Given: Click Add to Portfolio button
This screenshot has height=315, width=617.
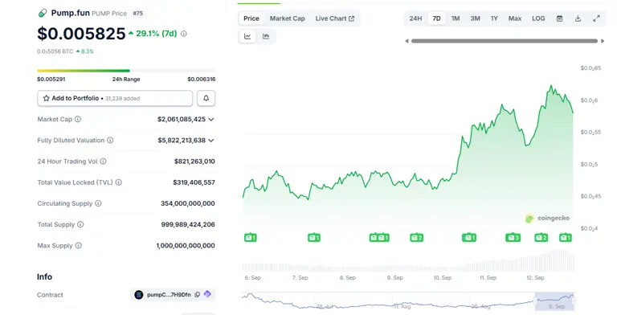Looking at the screenshot, I should (115, 98).
